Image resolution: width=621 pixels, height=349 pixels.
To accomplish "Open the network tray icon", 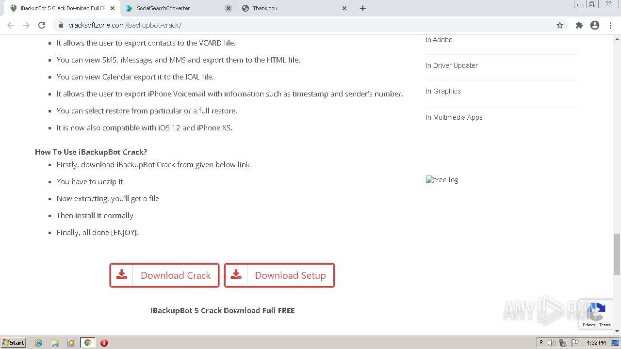I will pyautogui.click(x=563, y=343).
